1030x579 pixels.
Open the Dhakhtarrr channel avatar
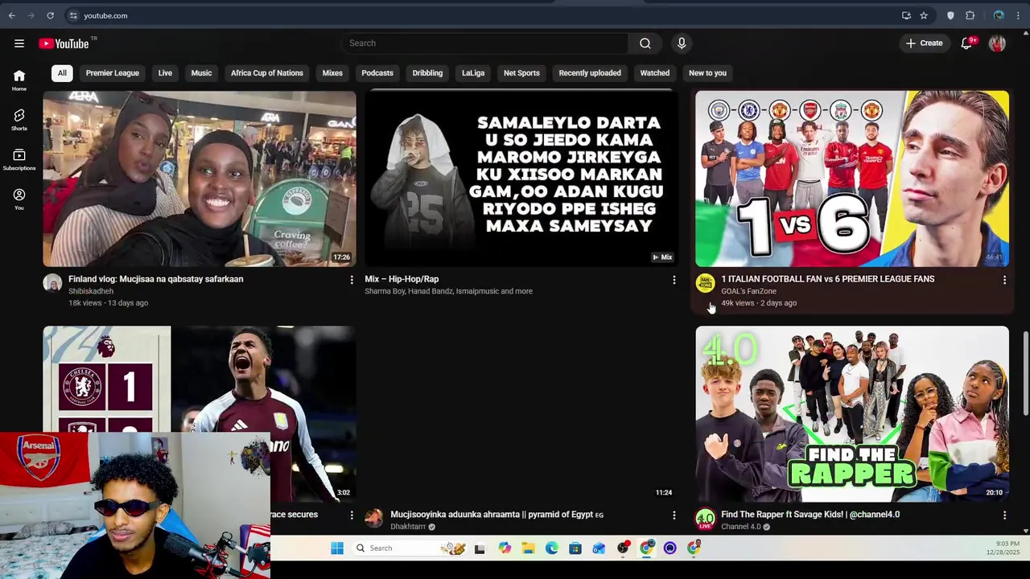pos(374,519)
